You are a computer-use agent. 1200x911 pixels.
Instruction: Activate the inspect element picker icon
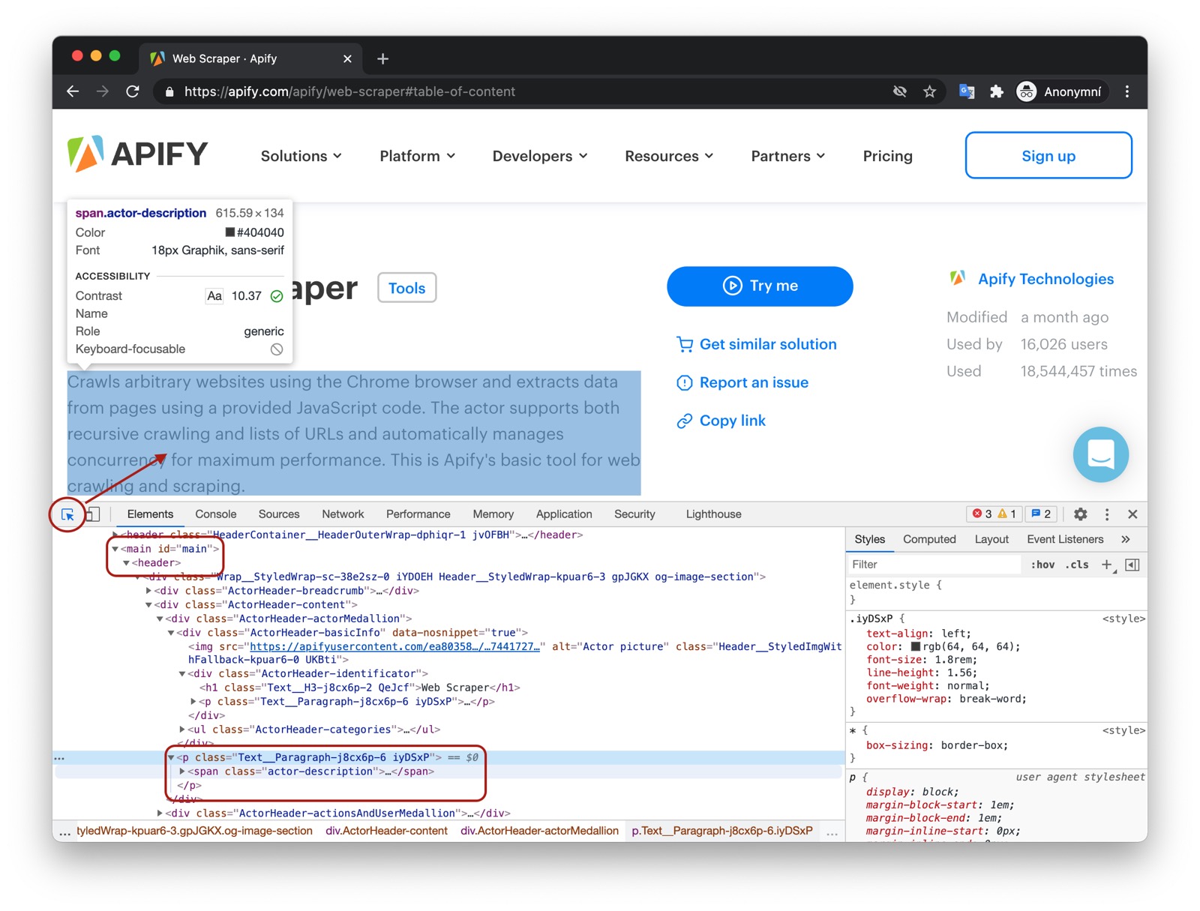pyautogui.click(x=67, y=514)
